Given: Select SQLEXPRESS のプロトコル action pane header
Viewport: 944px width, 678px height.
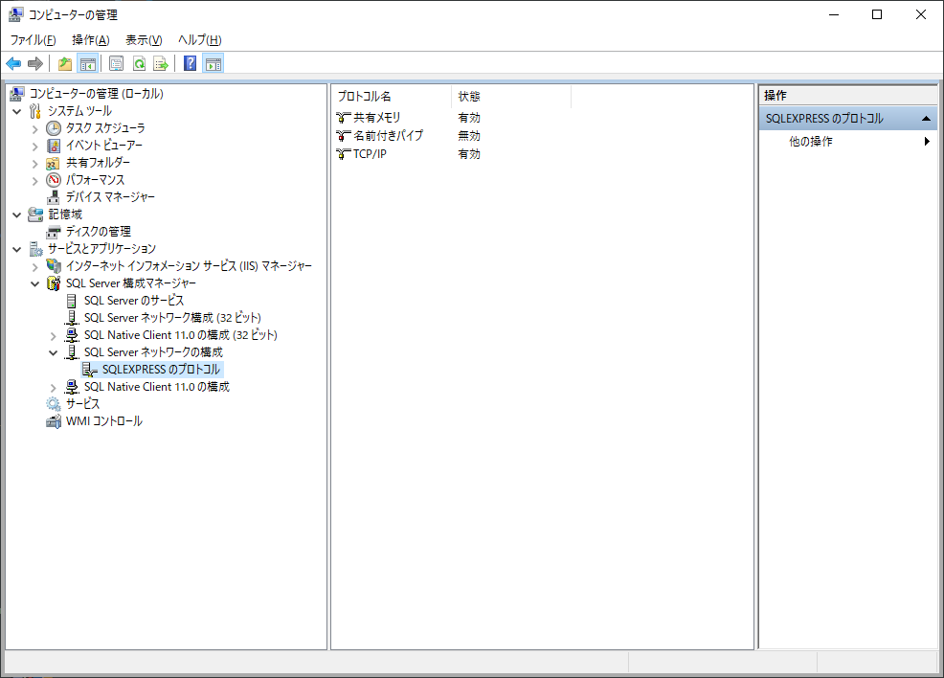Looking at the screenshot, I should click(x=848, y=119).
